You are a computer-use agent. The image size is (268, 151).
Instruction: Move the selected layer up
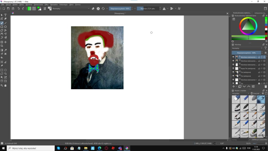249,87
